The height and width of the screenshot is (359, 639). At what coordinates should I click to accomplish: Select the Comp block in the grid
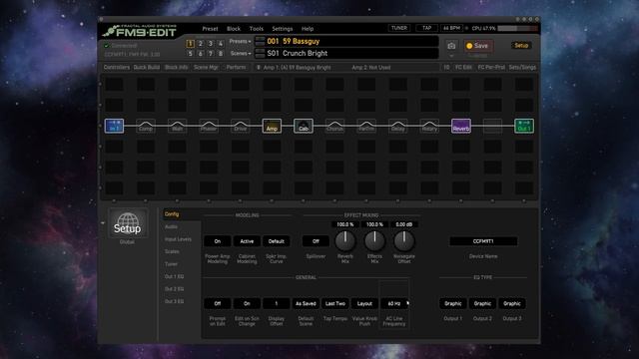[x=146, y=127]
